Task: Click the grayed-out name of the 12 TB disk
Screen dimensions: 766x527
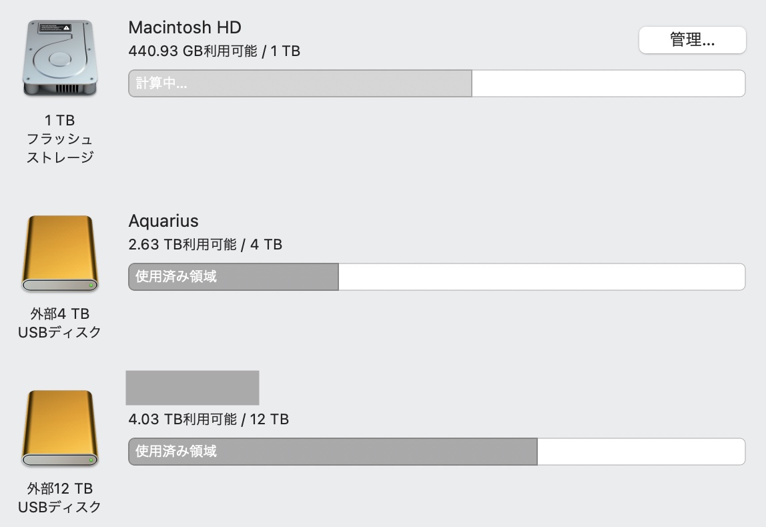Action: [x=192, y=388]
